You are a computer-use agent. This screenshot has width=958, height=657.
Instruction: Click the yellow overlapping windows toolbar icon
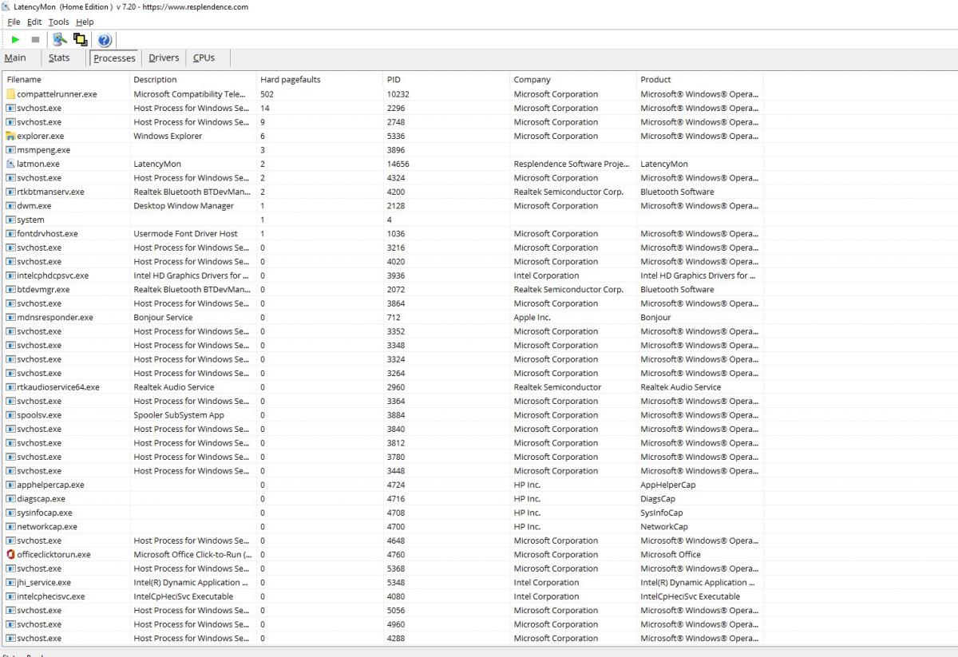tap(80, 39)
